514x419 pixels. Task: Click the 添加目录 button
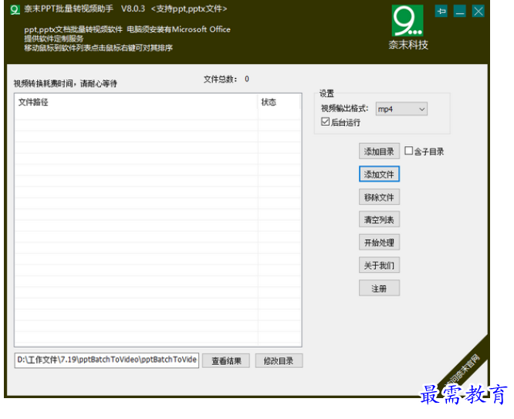(379, 152)
